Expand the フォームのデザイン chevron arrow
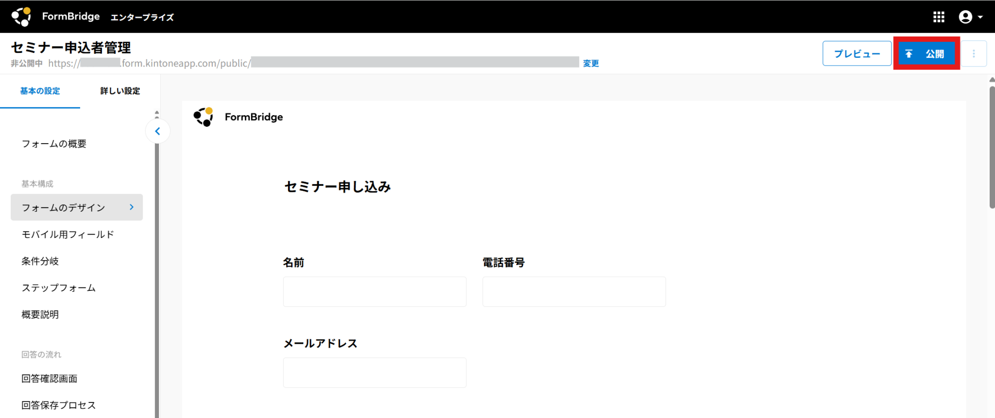Viewport: 995px width, 418px height. (132, 207)
